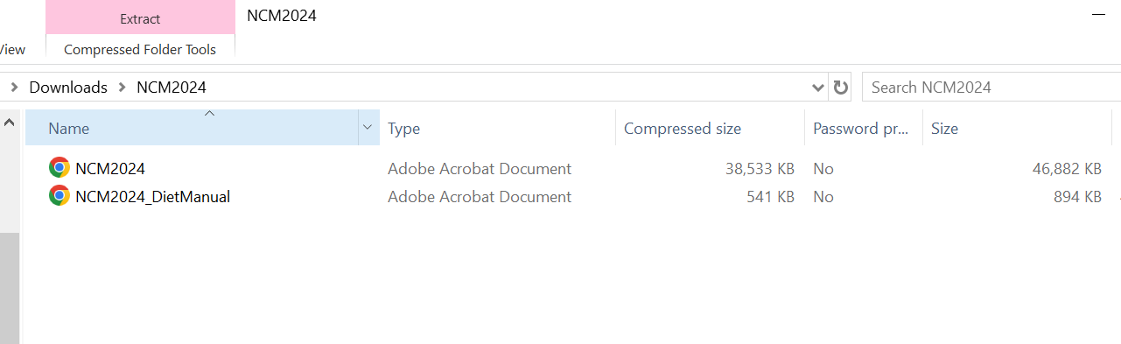Image resolution: width=1121 pixels, height=344 pixels.
Task: Switch to the View ribbon tab
Action: pos(12,50)
